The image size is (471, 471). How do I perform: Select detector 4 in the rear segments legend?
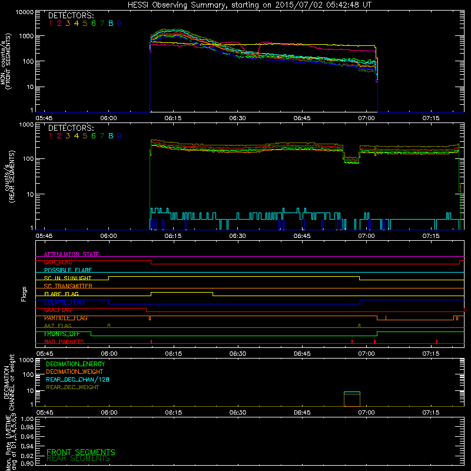(77, 136)
